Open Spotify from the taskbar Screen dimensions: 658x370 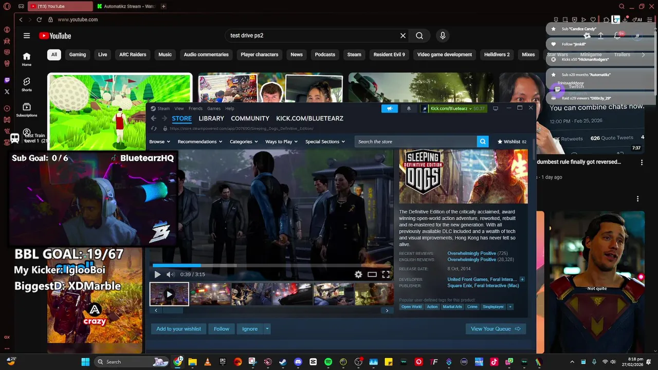pos(328,362)
